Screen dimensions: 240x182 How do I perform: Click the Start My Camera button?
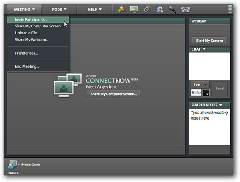point(209,41)
